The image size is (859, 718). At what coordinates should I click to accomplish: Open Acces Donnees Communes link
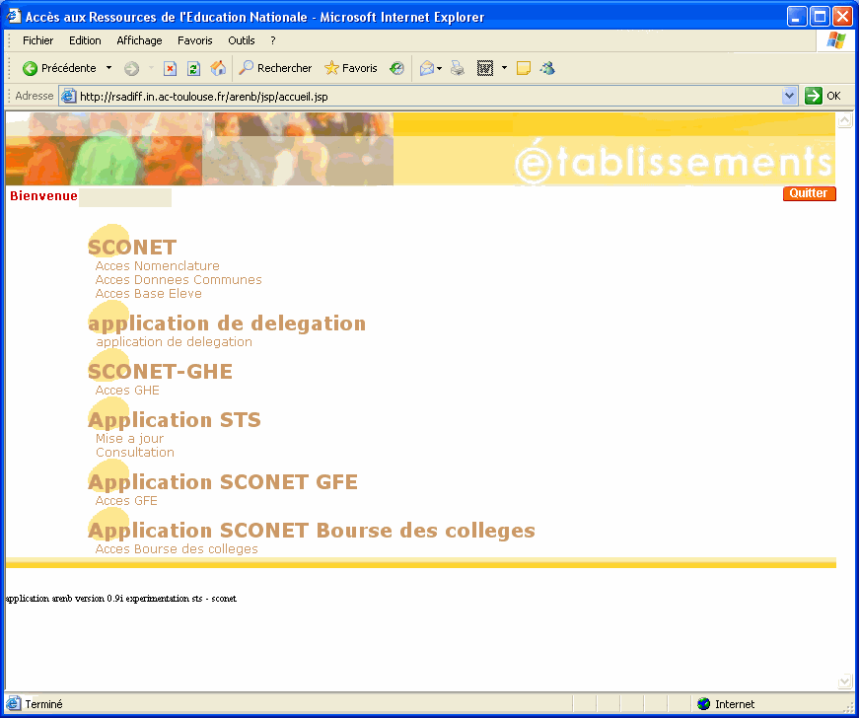[x=179, y=280]
